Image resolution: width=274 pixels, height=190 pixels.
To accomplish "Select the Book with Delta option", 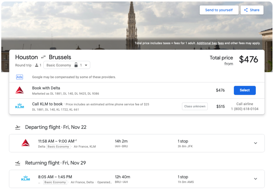I will point(245,90).
